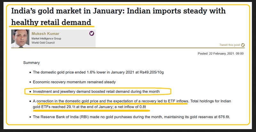Click the Tweet this post link

coord(229,45)
